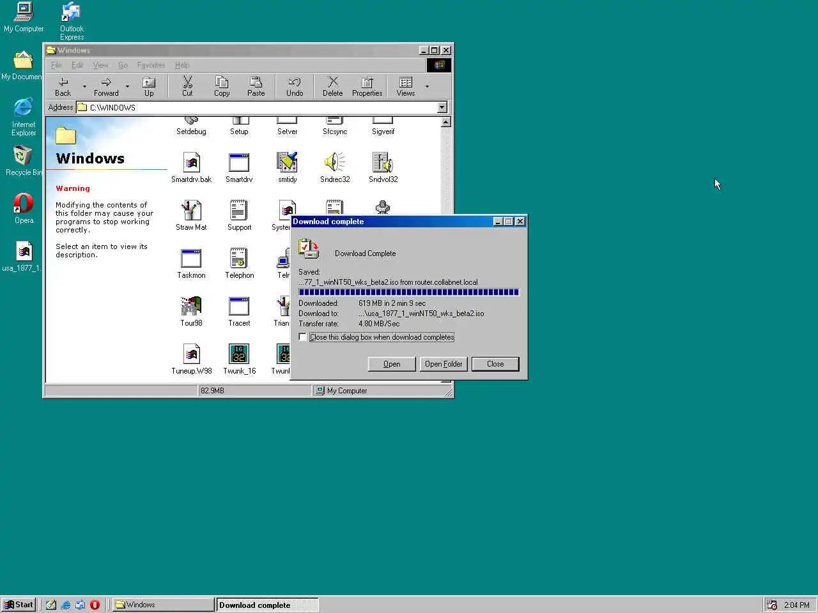Open the Forward button history dropdown arrow

(127, 86)
